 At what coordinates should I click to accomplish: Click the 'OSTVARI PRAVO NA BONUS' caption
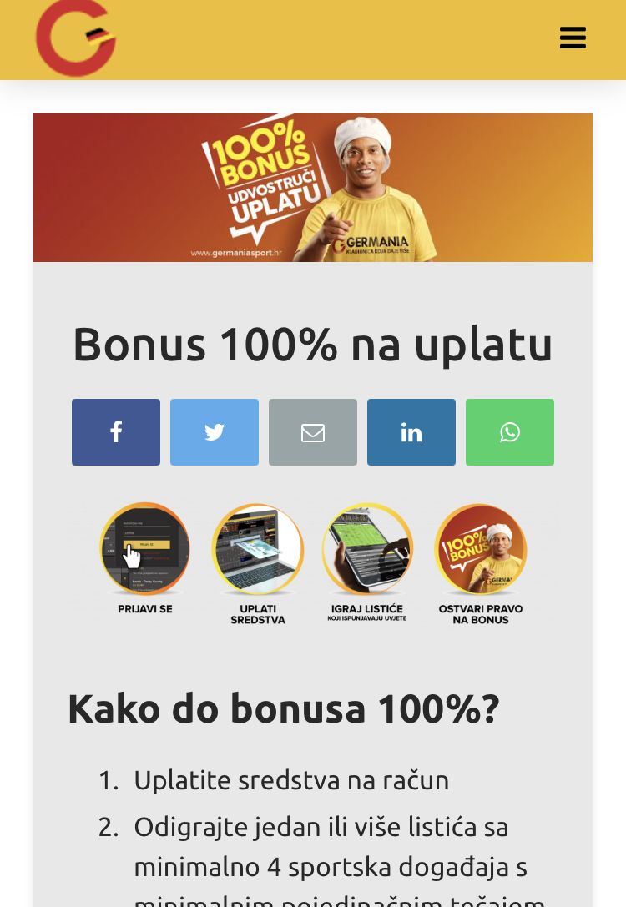click(481, 614)
